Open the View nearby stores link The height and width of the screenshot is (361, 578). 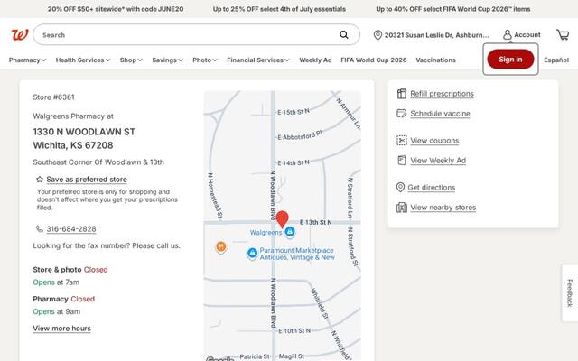coord(443,208)
